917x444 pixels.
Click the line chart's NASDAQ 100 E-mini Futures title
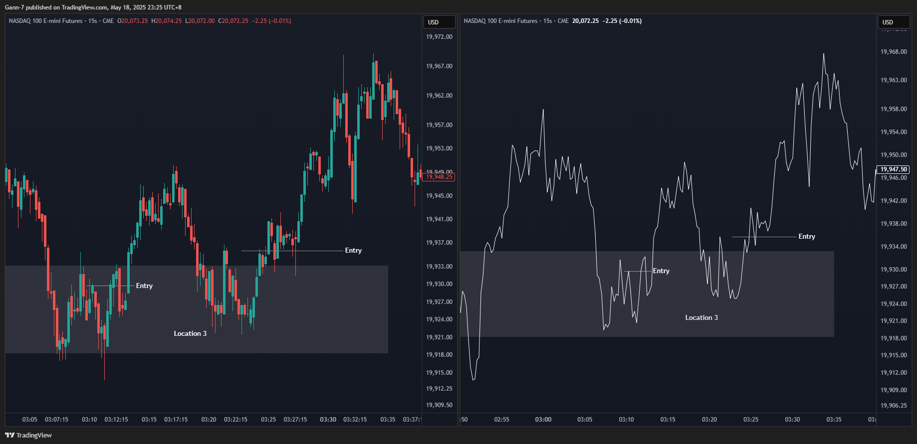point(501,21)
